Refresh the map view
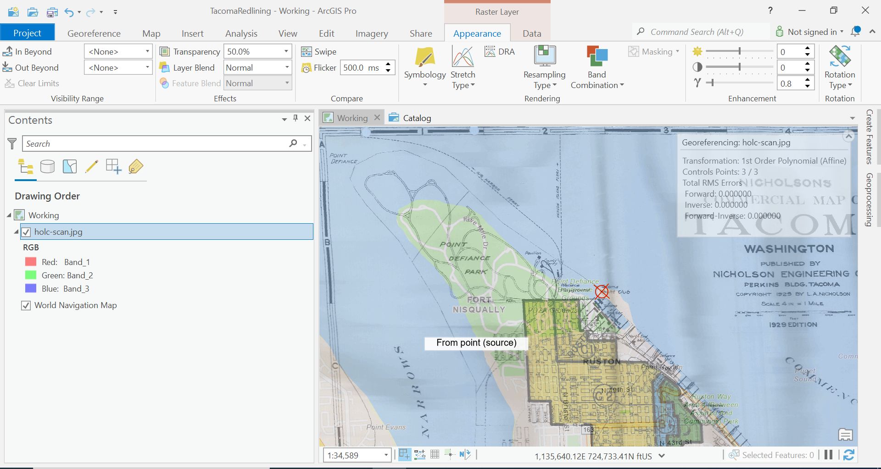 pyautogui.click(x=849, y=455)
